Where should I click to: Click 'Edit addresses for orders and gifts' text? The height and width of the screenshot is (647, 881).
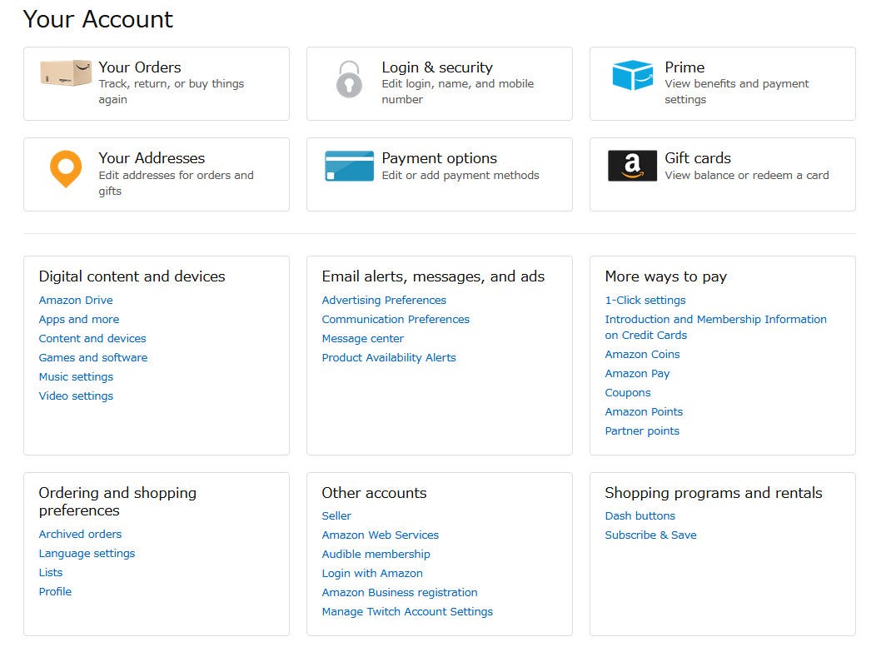[x=177, y=182]
